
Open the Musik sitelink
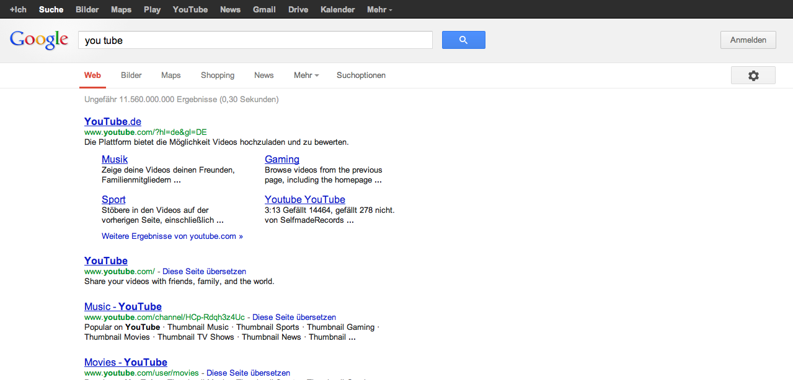[x=115, y=160]
